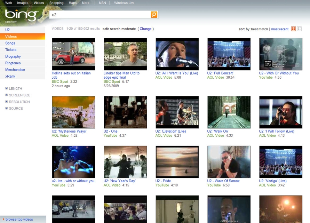Viewport: 310px width, 223px height.
Task: Select Biography in the sidebar
Action: (x=23, y=56)
